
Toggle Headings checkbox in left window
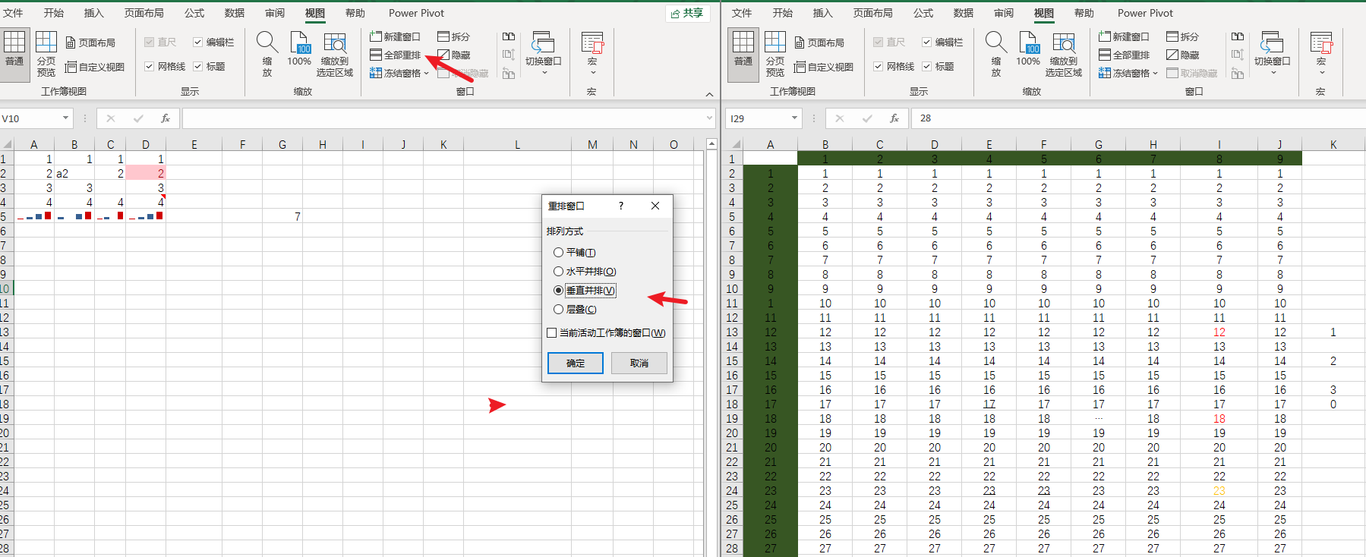[x=198, y=67]
